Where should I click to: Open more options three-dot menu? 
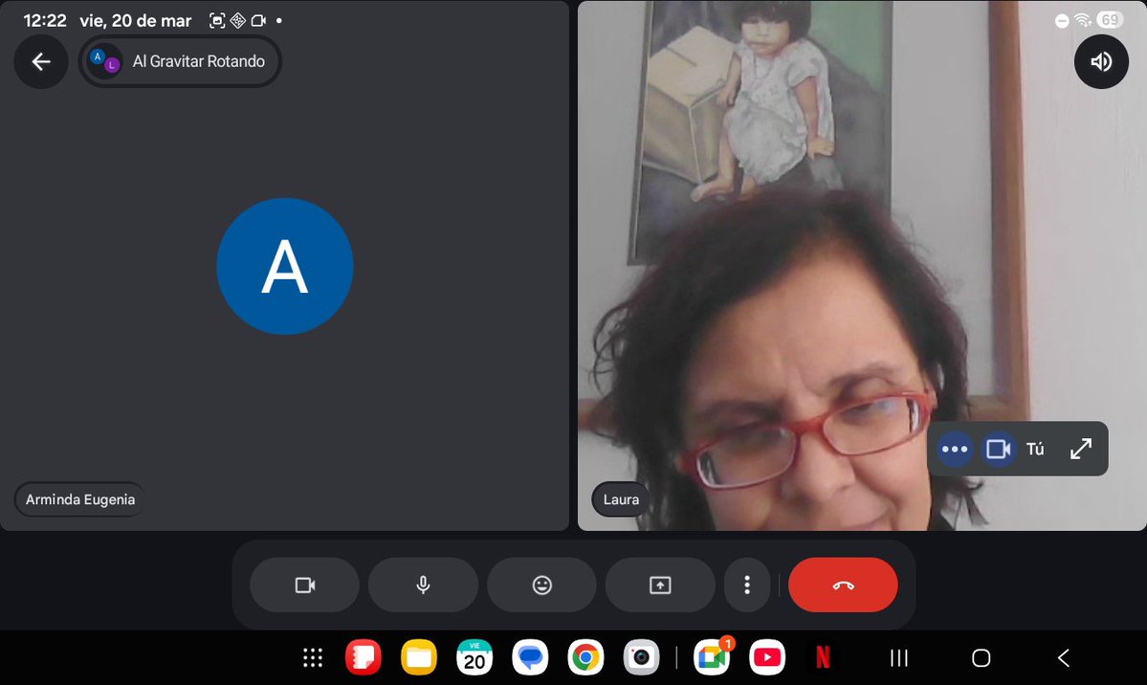point(747,585)
